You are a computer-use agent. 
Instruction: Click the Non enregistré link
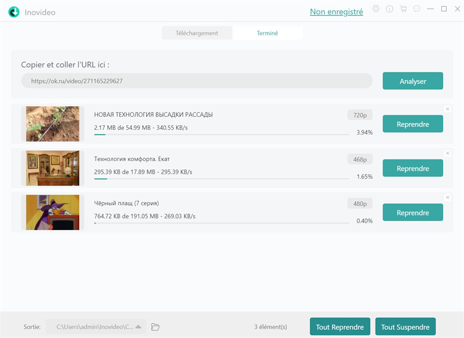point(336,12)
